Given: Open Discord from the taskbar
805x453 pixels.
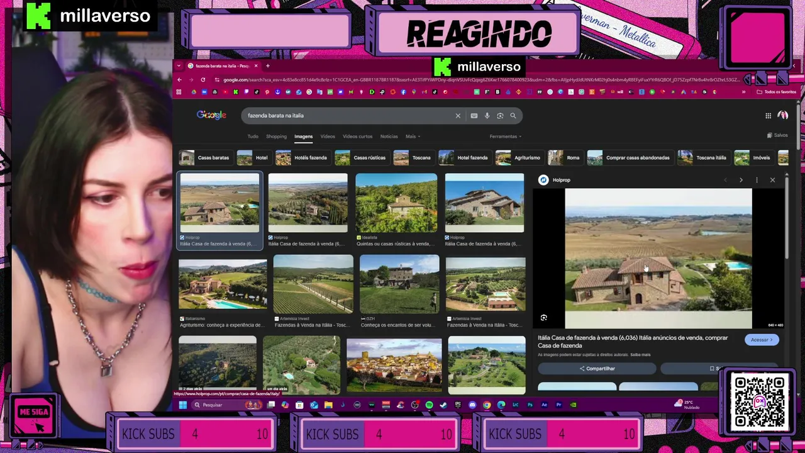Looking at the screenshot, I should point(472,405).
